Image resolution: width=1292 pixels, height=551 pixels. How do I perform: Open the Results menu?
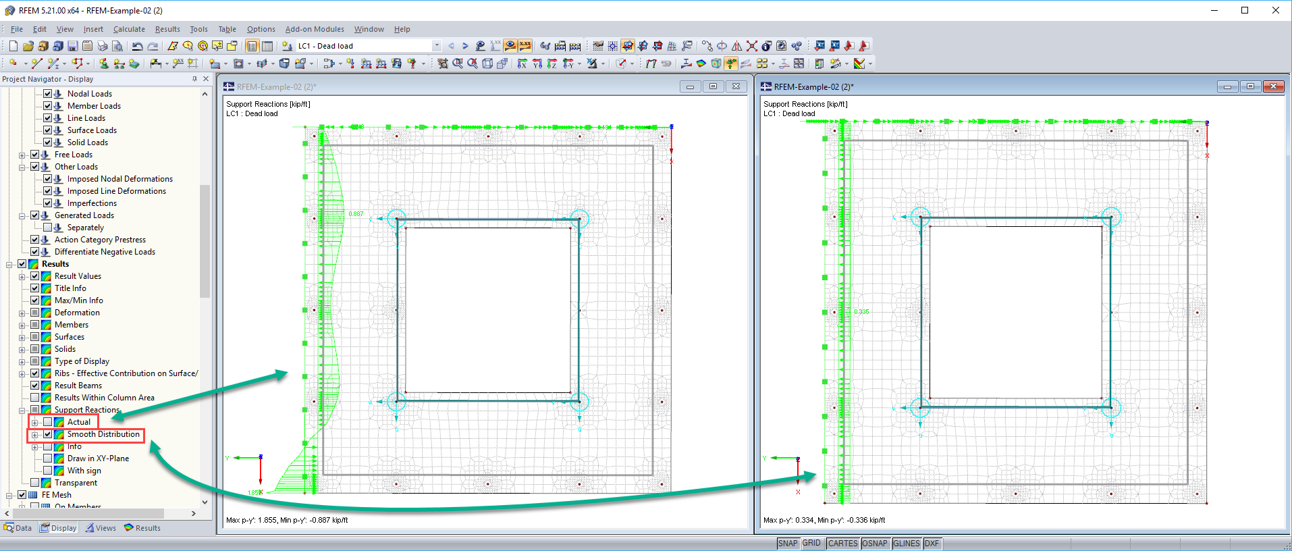point(167,29)
